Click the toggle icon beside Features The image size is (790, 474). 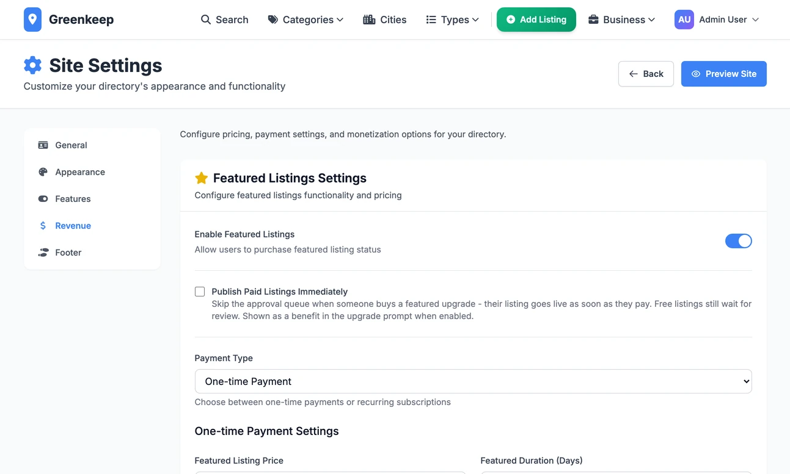pyautogui.click(x=43, y=199)
